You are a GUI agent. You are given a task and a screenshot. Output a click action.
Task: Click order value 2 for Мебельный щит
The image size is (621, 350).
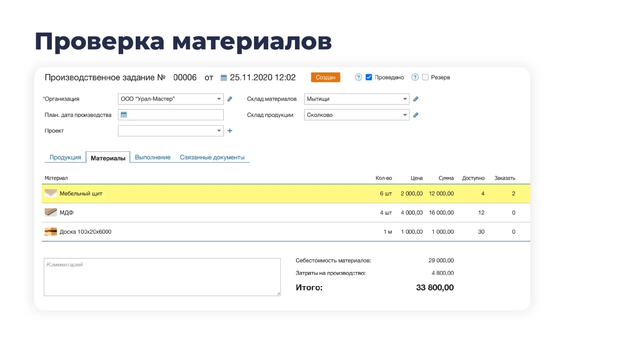point(514,194)
